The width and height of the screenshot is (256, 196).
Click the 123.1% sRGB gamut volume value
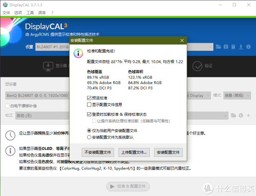pyautogui.click(x=140, y=77)
